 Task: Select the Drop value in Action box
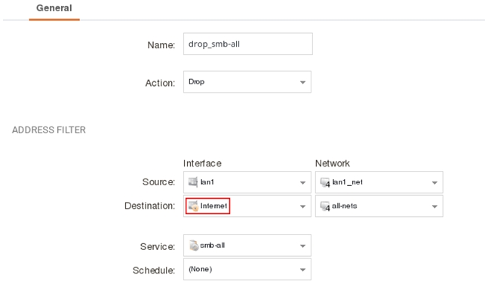196,82
